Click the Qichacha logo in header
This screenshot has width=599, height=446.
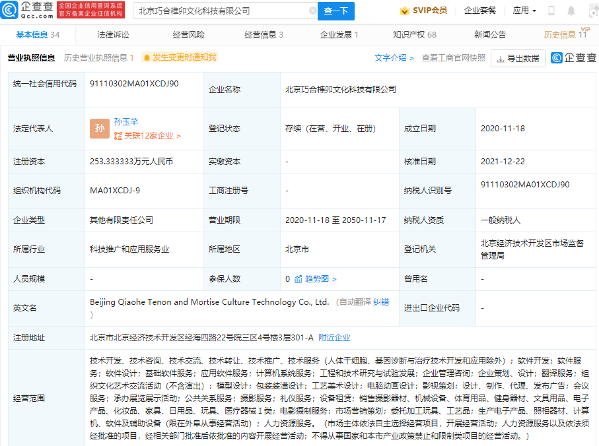[28, 11]
